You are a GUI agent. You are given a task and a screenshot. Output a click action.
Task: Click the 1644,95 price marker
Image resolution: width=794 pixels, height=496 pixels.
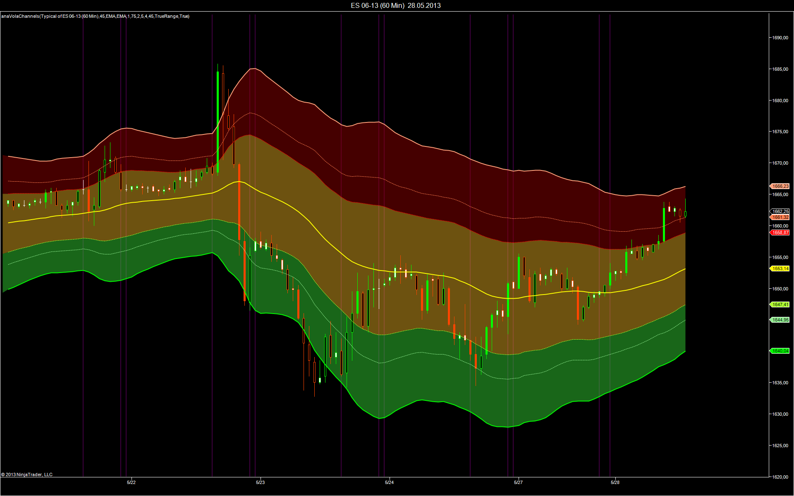(780, 320)
